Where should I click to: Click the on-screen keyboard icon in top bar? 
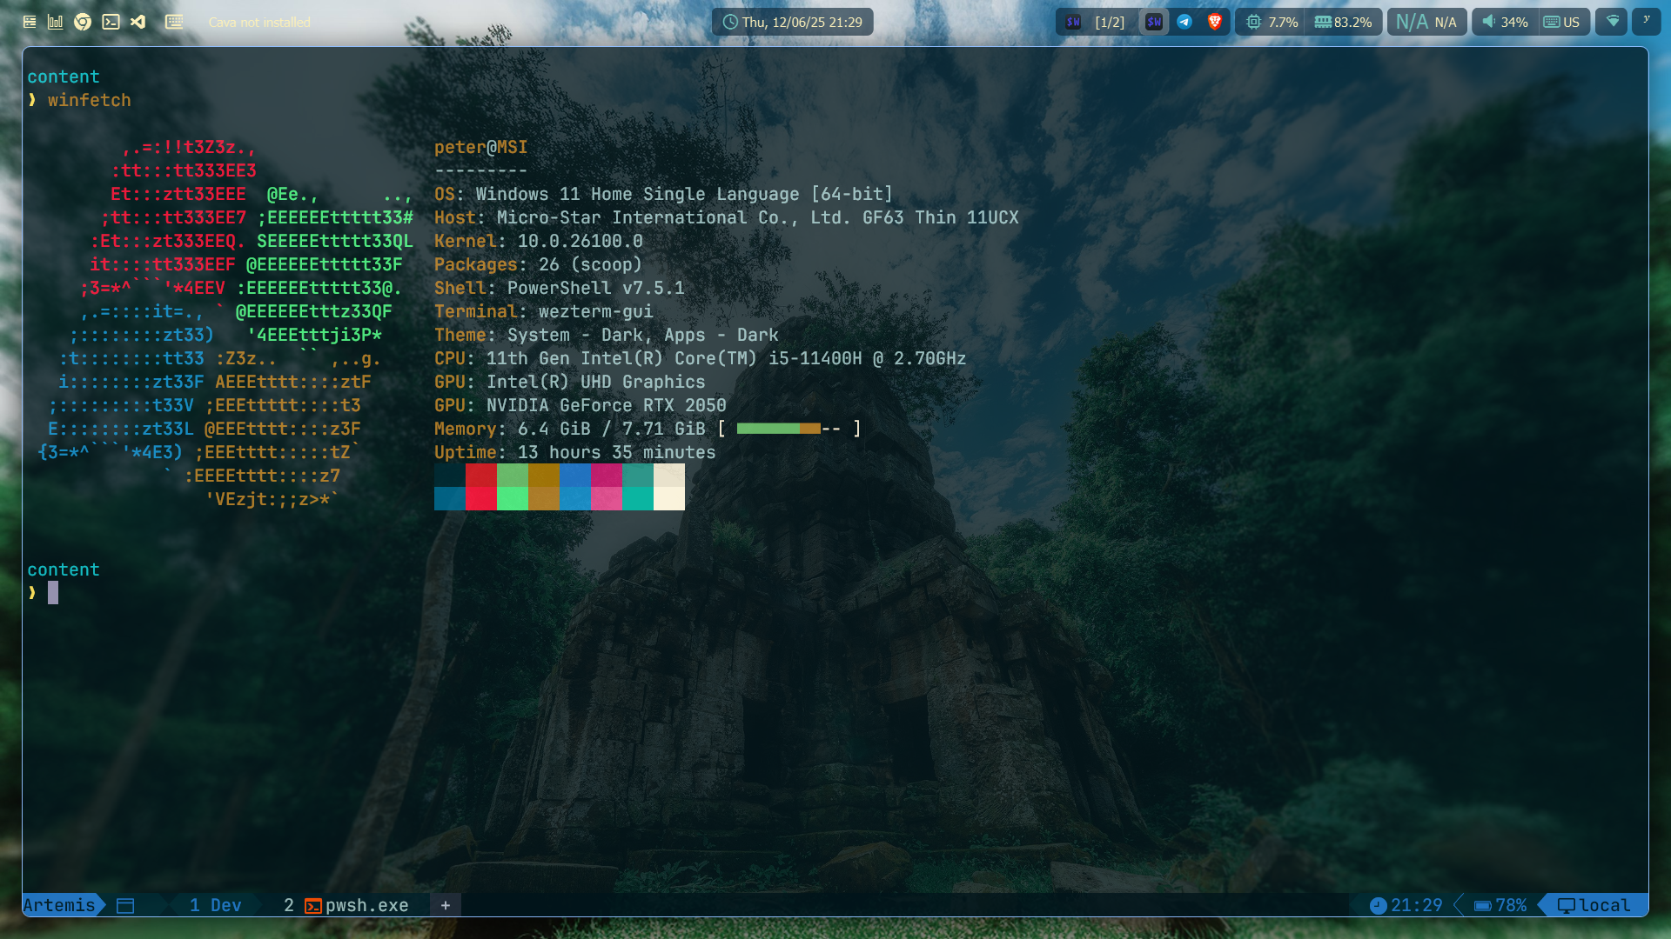[174, 22]
